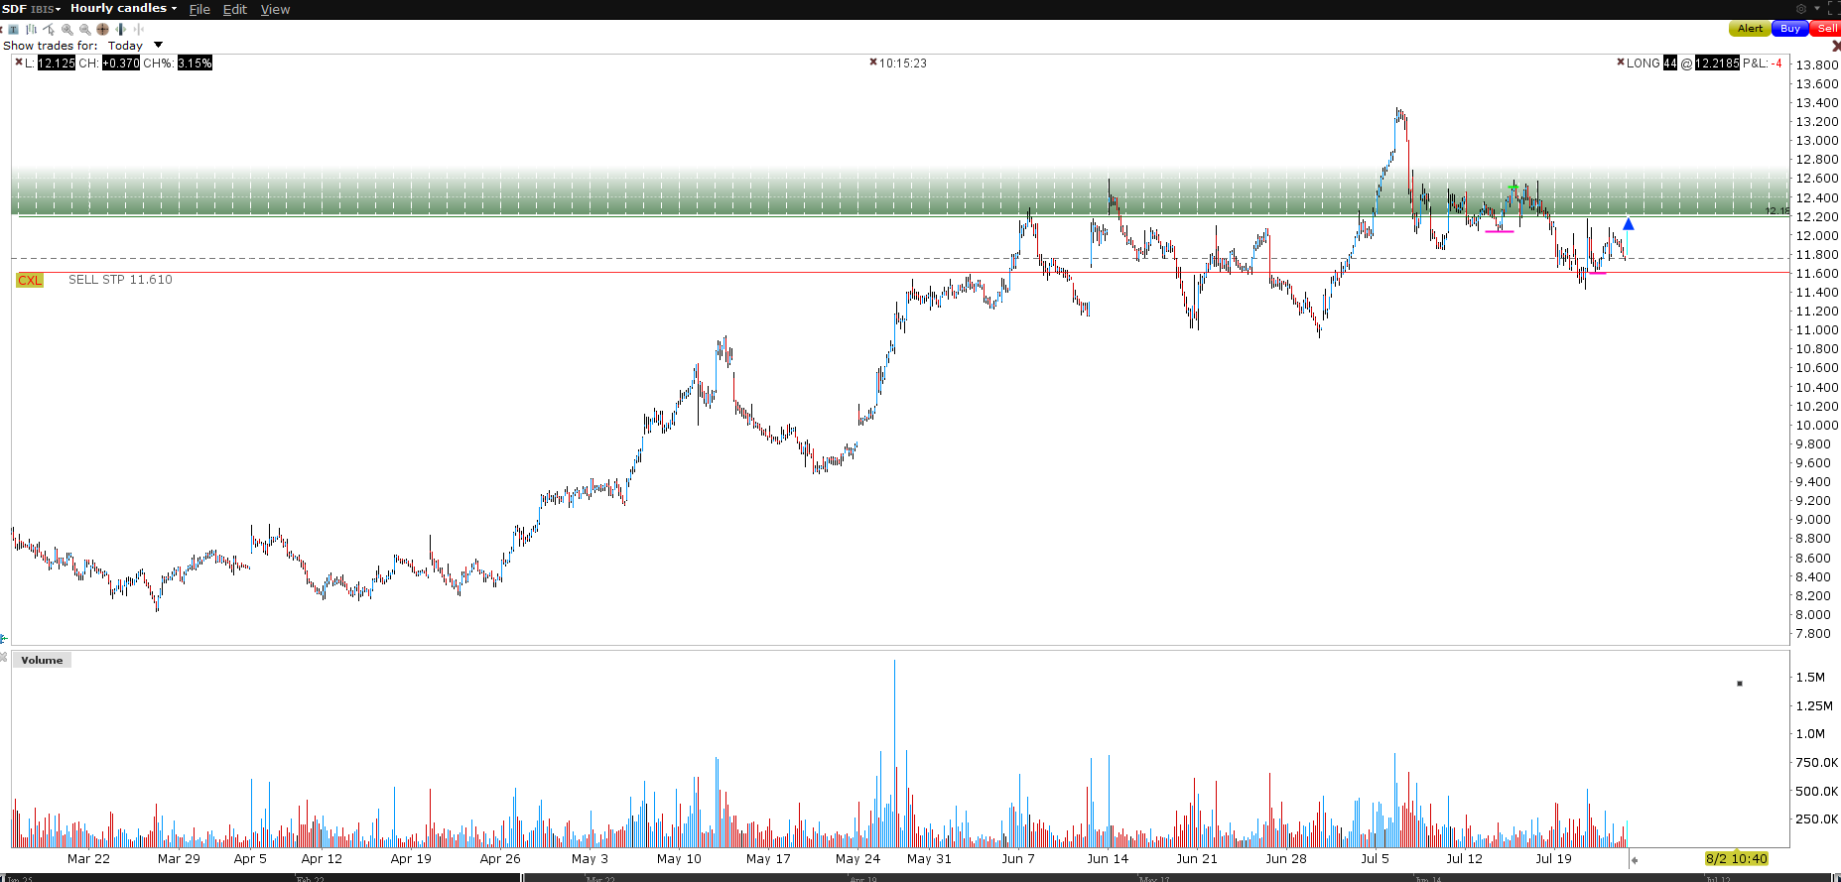Screen dimensions: 1841x882
Task: Open the chart settings gear icon
Action: tap(1801, 9)
